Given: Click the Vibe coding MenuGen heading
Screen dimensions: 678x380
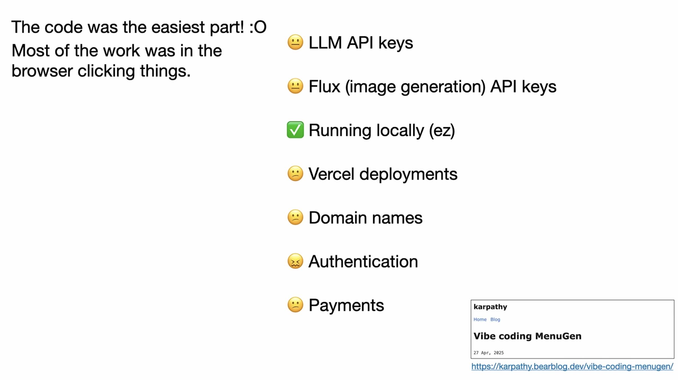Looking at the screenshot, I should (527, 336).
